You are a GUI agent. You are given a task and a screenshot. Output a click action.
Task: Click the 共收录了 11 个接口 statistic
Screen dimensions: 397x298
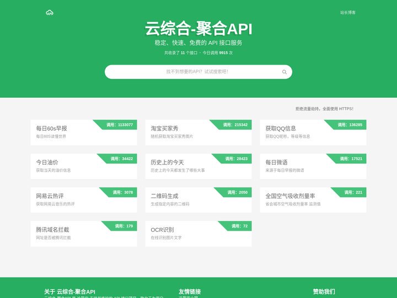click(180, 53)
